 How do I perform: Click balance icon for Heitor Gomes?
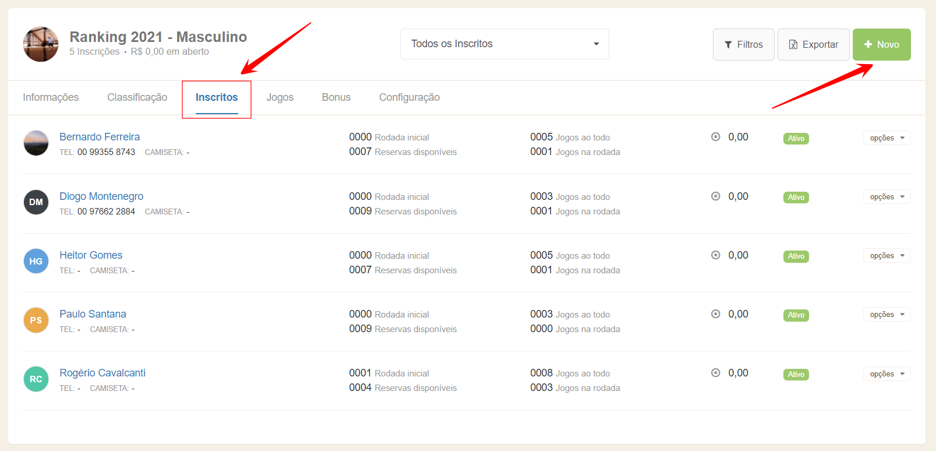tap(716, 255)
